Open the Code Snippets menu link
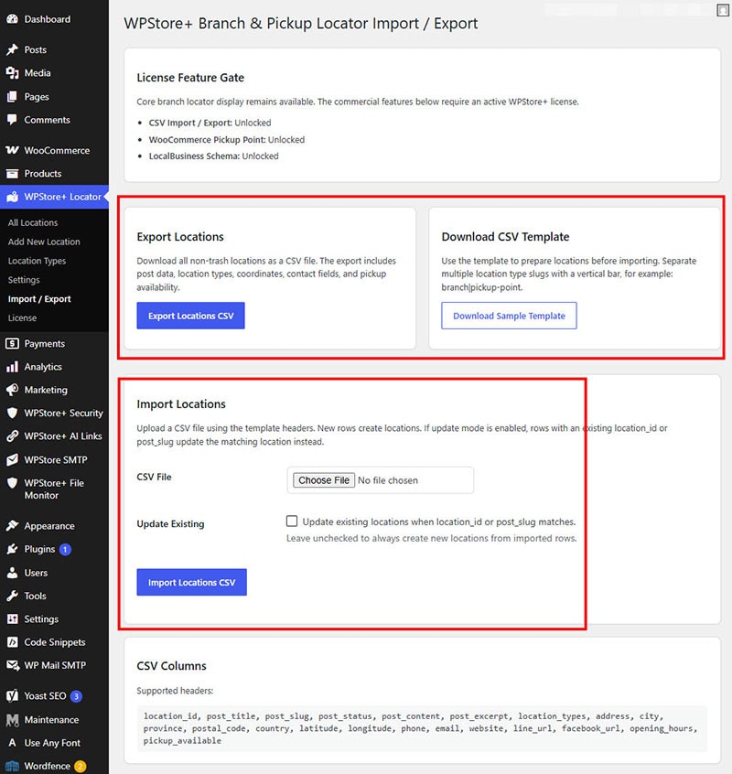Screen dimensions: 732x774 55,642
